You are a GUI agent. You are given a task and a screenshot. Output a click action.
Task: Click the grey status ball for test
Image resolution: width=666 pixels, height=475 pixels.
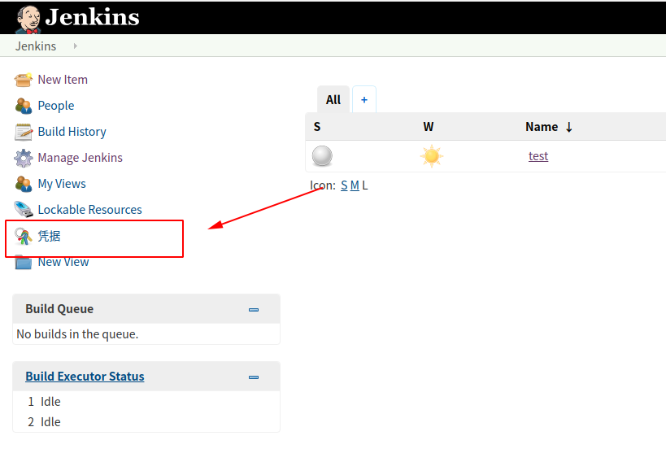point(322,156)
